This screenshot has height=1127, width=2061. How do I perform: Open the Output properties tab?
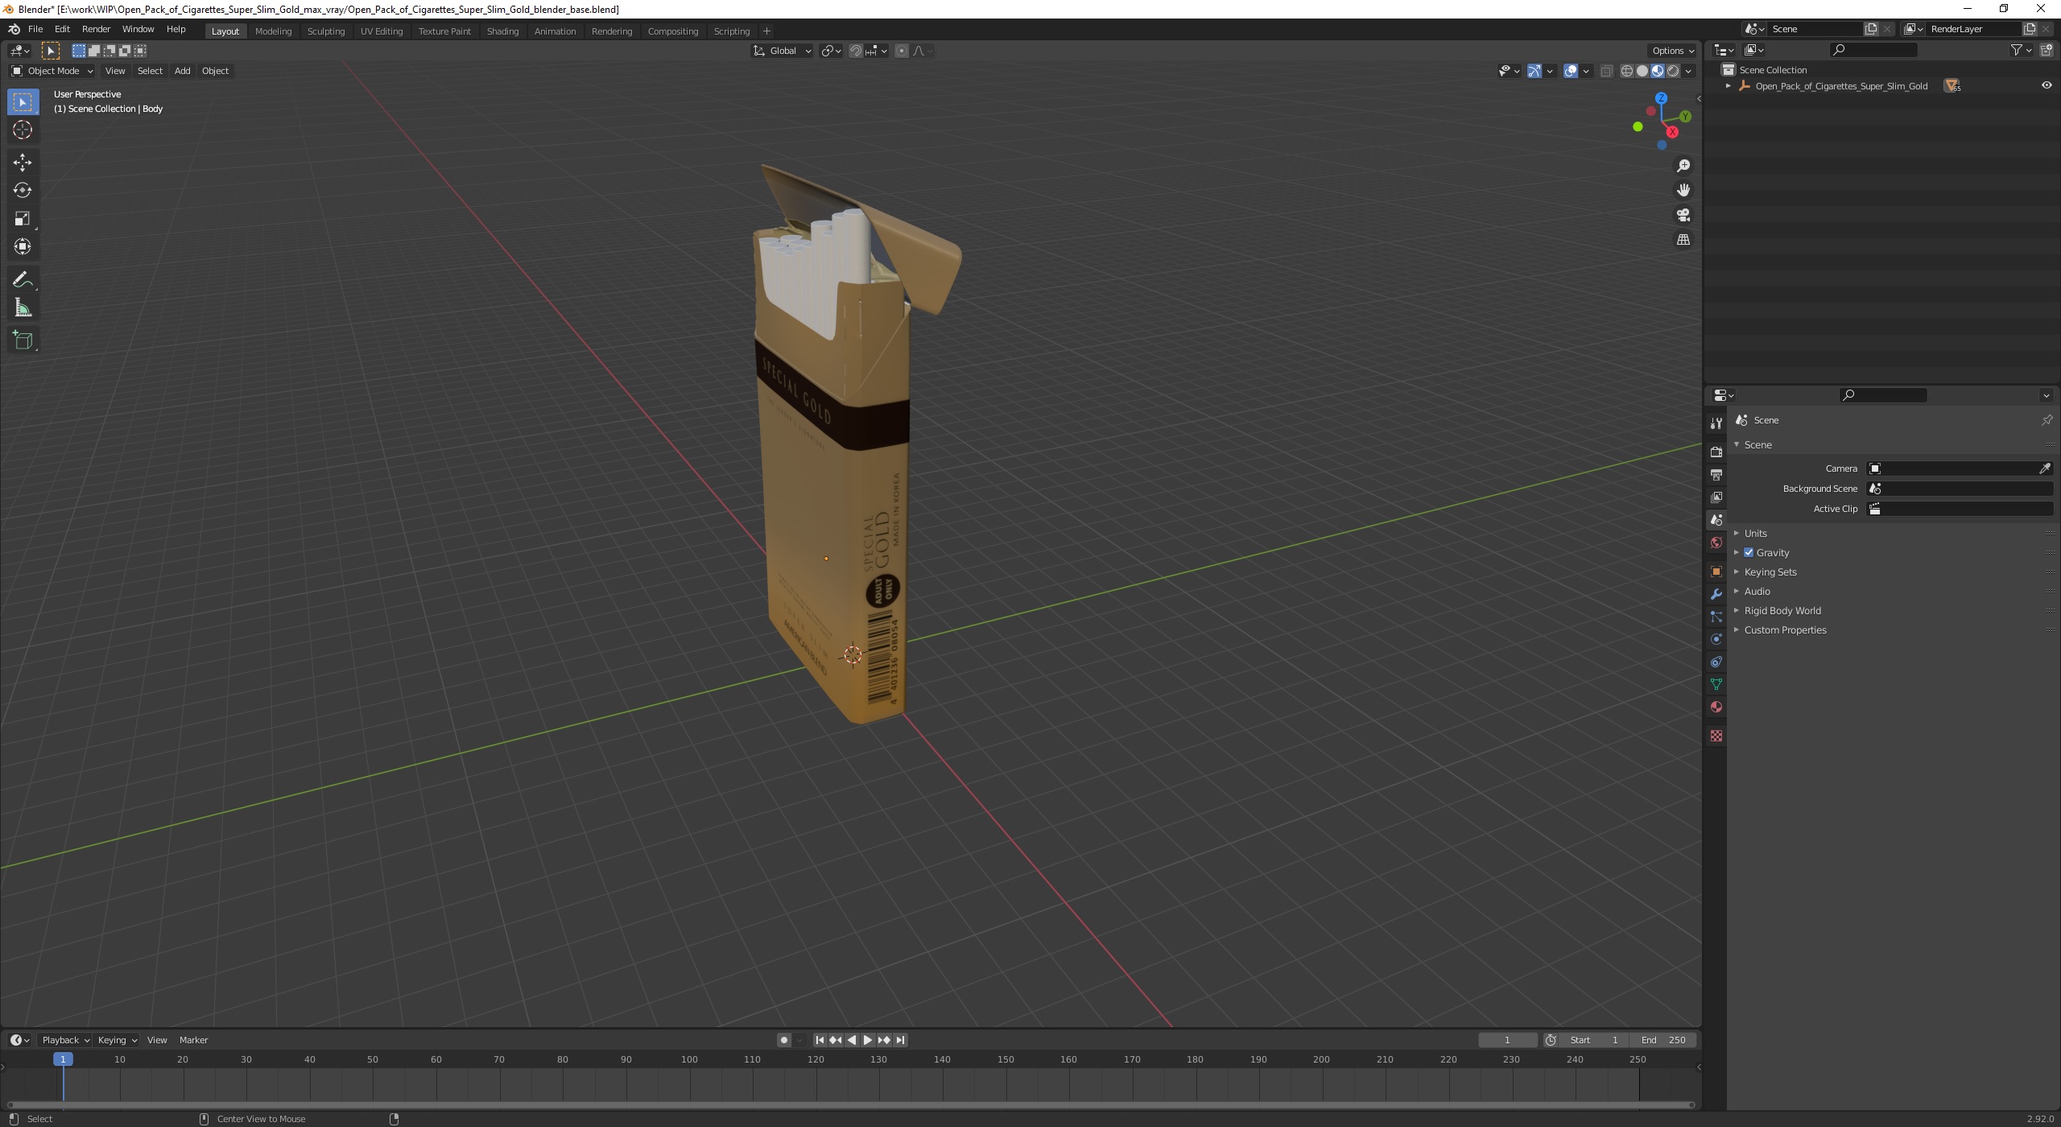tap(1716, 475)
